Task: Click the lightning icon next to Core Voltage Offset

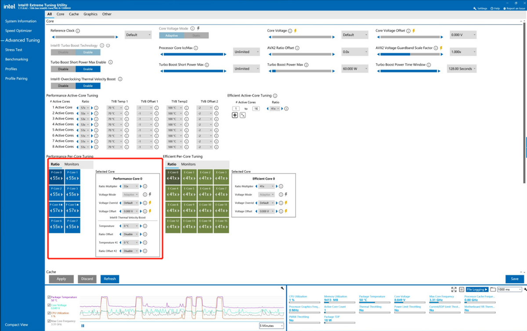Action: pyautogui.click(x=414, y=31)
